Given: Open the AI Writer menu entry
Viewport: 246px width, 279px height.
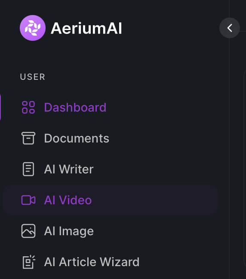Looking at the screenshot, I should pyautogui.click(x=69, y=169).
